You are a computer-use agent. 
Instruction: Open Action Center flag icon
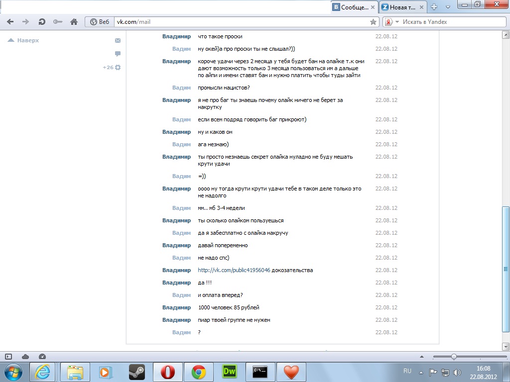[x=433, y=373]
